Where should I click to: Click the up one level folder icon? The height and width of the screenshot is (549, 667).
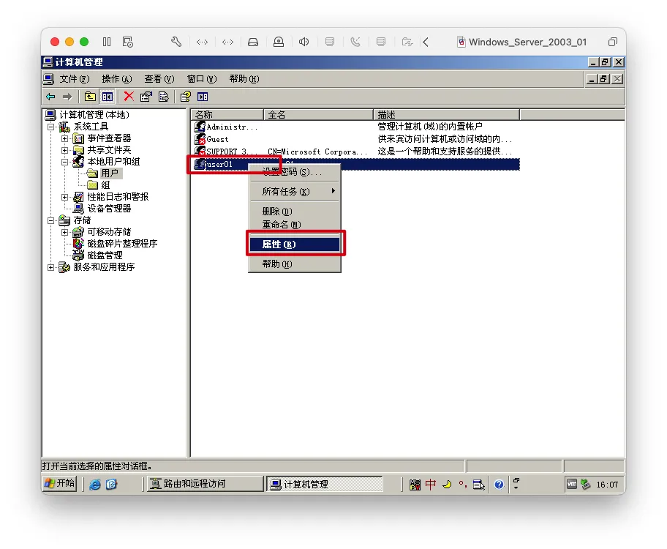(90, 97)
